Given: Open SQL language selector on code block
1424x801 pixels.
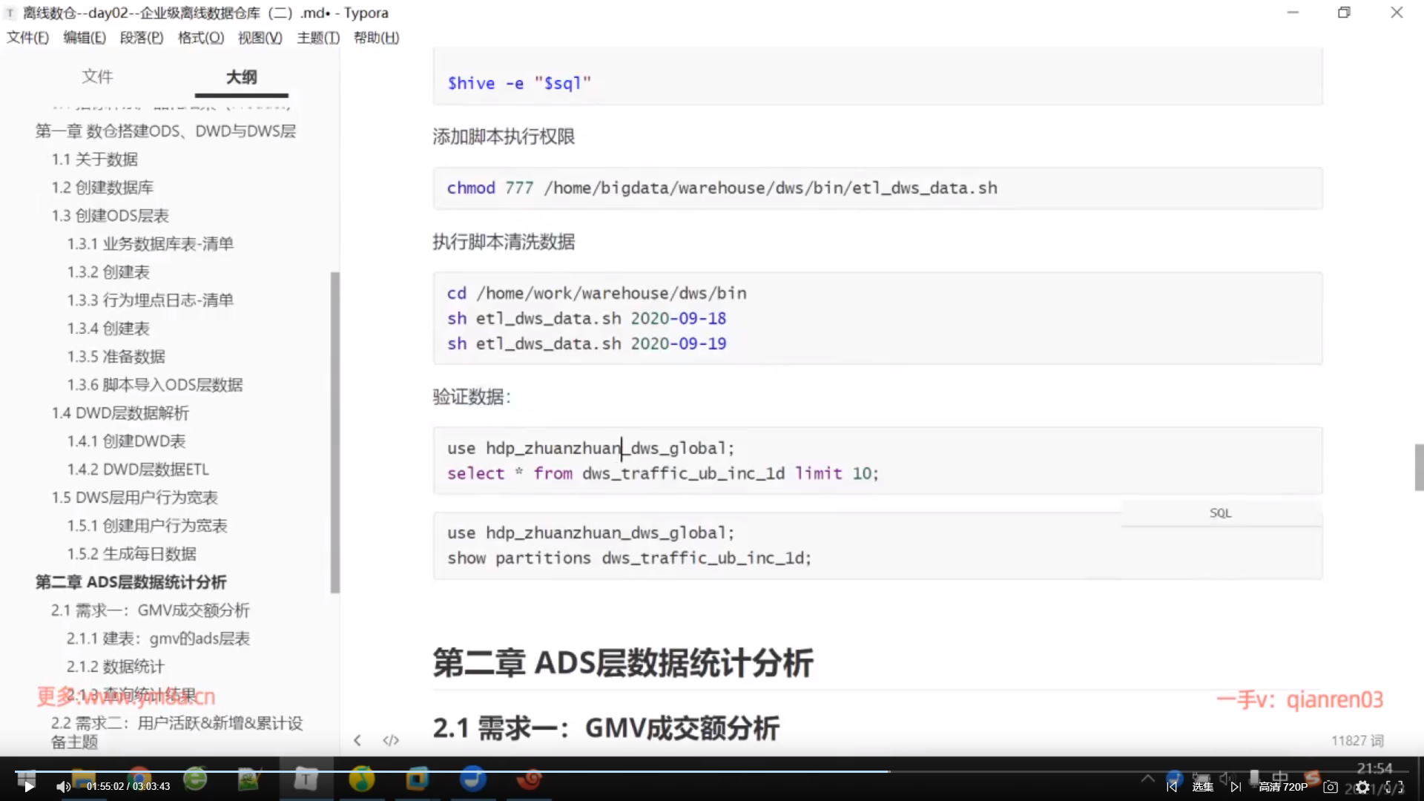Looking at the screenshot, I should (1220, 513).
